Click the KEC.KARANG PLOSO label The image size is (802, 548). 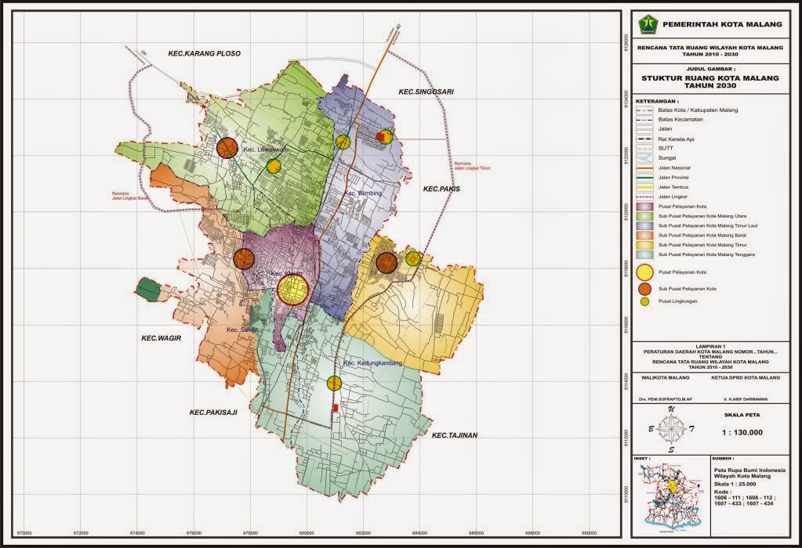(204, 53)
